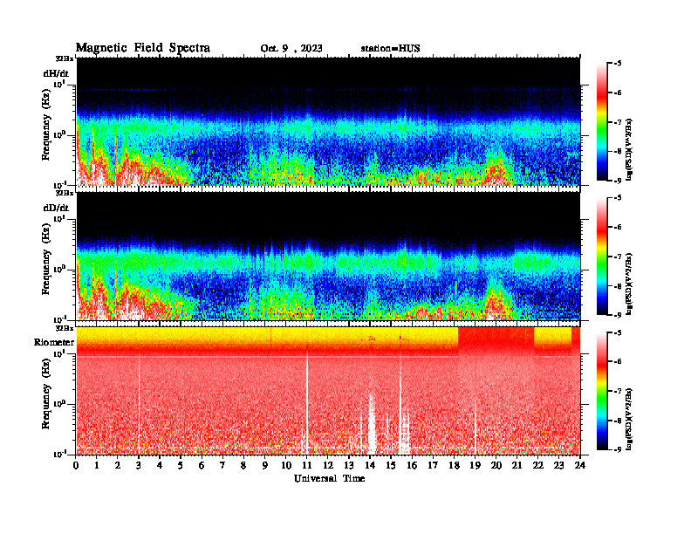This screenshot has height=534, width=691.
Task: Click the "-7" tick on dD/dt colorbar
Action: (618, 257)
